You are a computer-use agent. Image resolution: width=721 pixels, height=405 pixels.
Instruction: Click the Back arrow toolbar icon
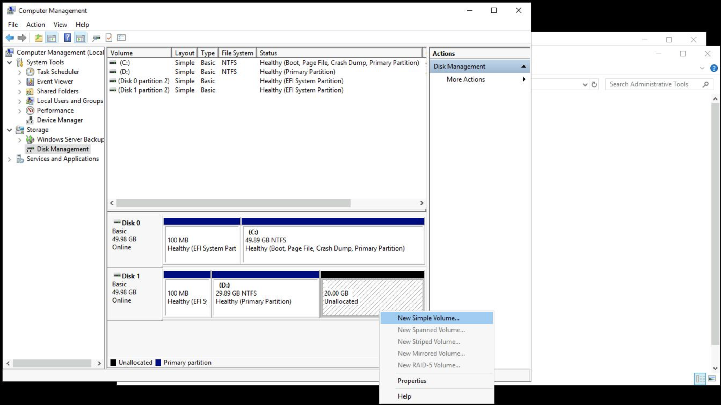[x=10, y=38]
